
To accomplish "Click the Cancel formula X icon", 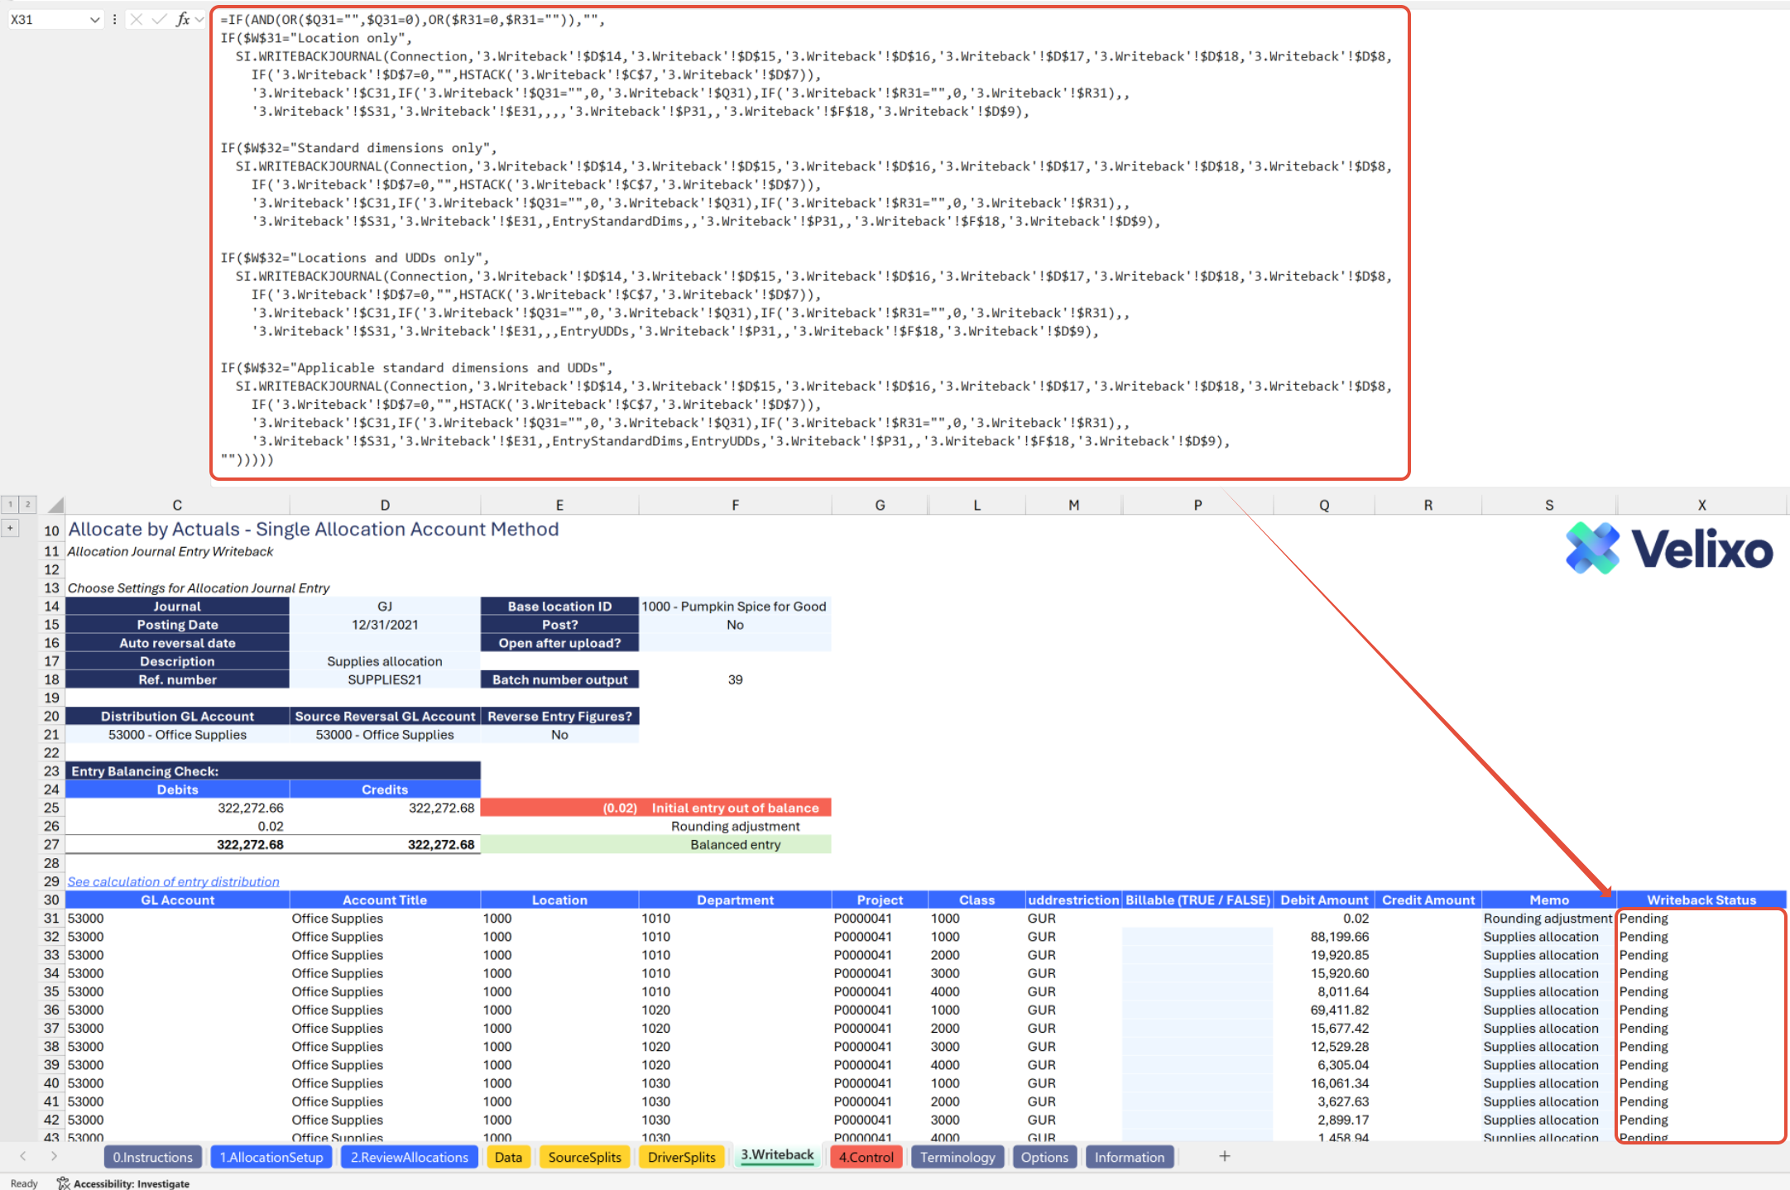I will tap(137, 19).
